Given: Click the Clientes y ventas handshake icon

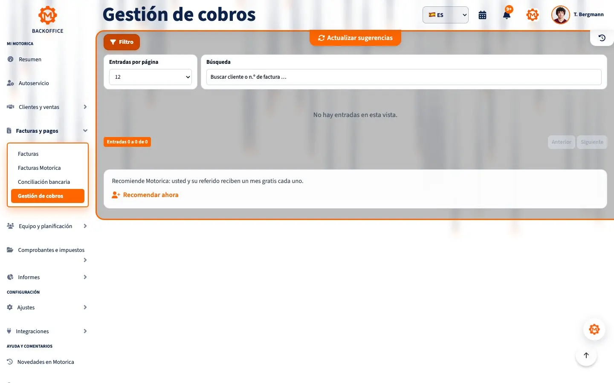Looking at the screenshot, I should (10, 107).
